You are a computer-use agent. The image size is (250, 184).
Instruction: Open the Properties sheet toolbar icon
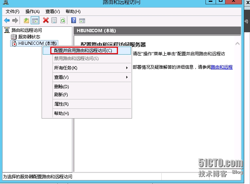[x=54, y=21]
